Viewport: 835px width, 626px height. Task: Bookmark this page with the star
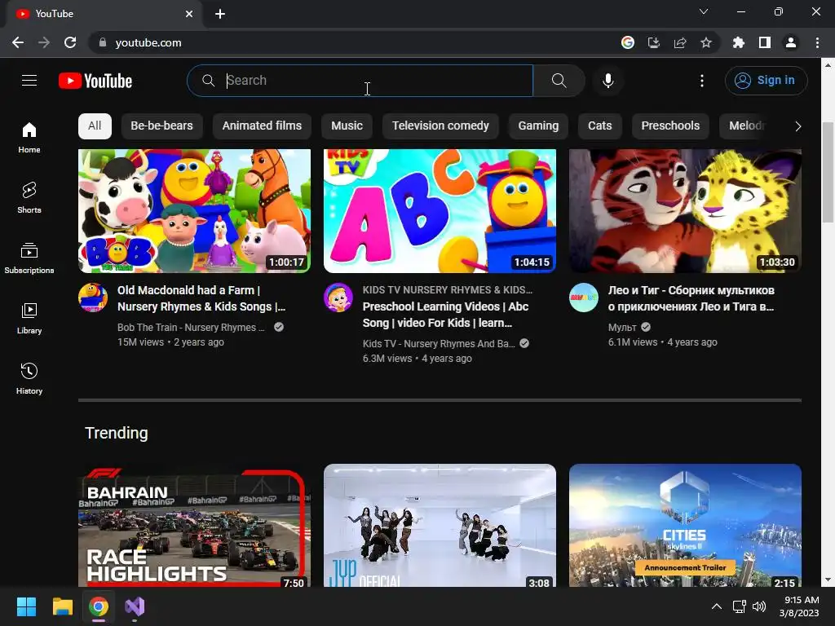pyautogui.click(x=706, y=42)
